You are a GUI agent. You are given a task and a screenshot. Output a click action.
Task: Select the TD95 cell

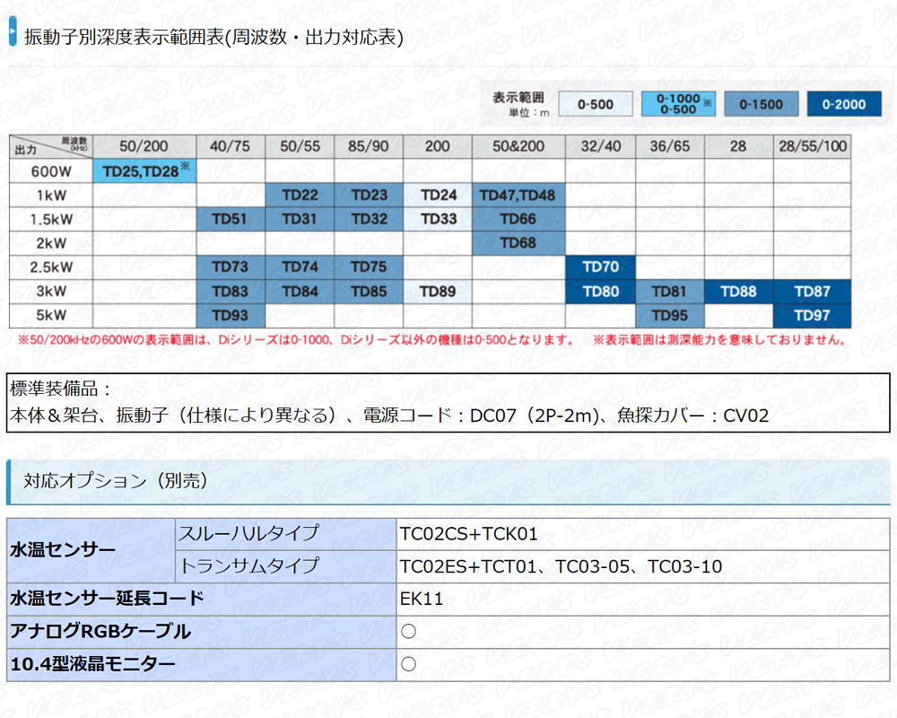pos(670,316)
